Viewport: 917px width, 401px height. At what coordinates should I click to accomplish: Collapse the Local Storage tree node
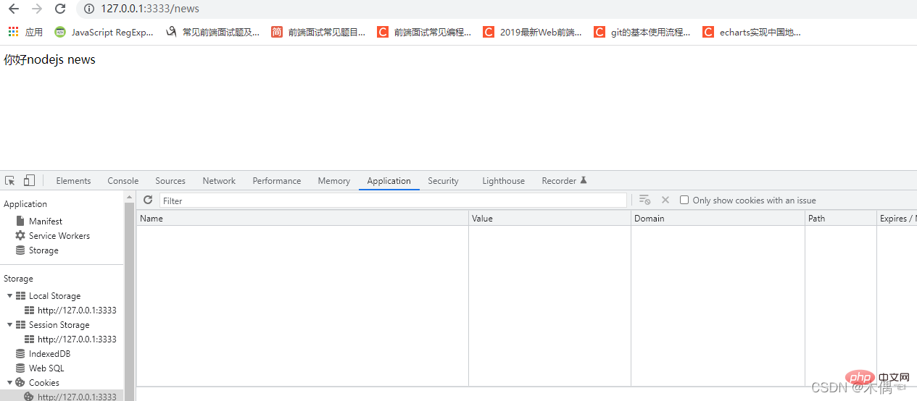click(10, 296)
